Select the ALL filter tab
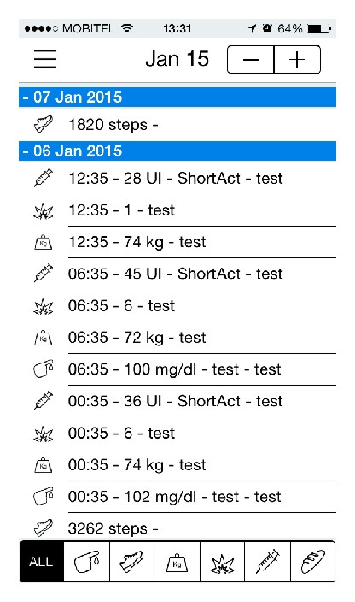Viewport: 355px width, 602px height. 41,562
